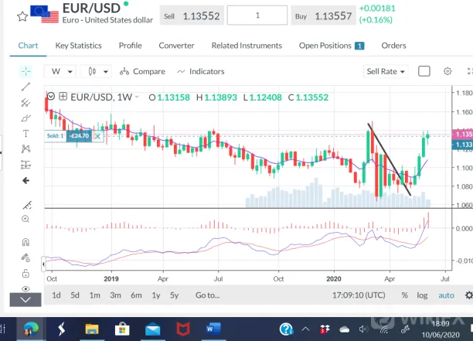Expand left toolbar with bottom chevron
Viewport: 473px width, 341px height.
click(x=26, y=300)
